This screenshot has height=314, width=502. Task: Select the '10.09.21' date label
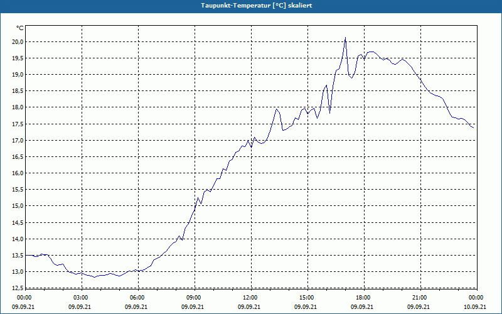point(475,307)
